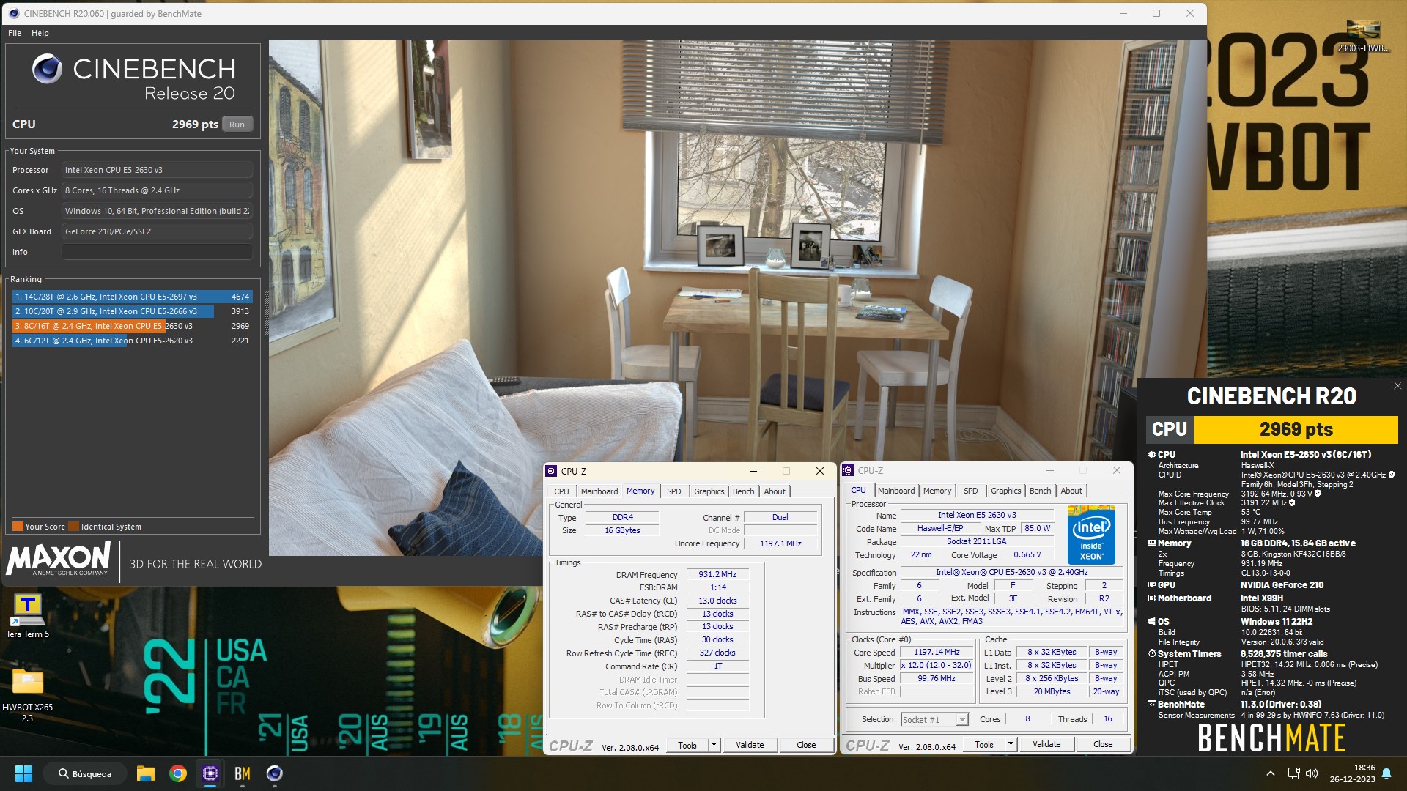Click the Info input field in Cinebench
Image resolution: width=1407 pixels, height=791 pixels.
[x=157, y=252]
